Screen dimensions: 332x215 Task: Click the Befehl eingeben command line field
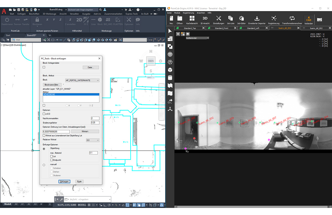(x=83, y=199)
